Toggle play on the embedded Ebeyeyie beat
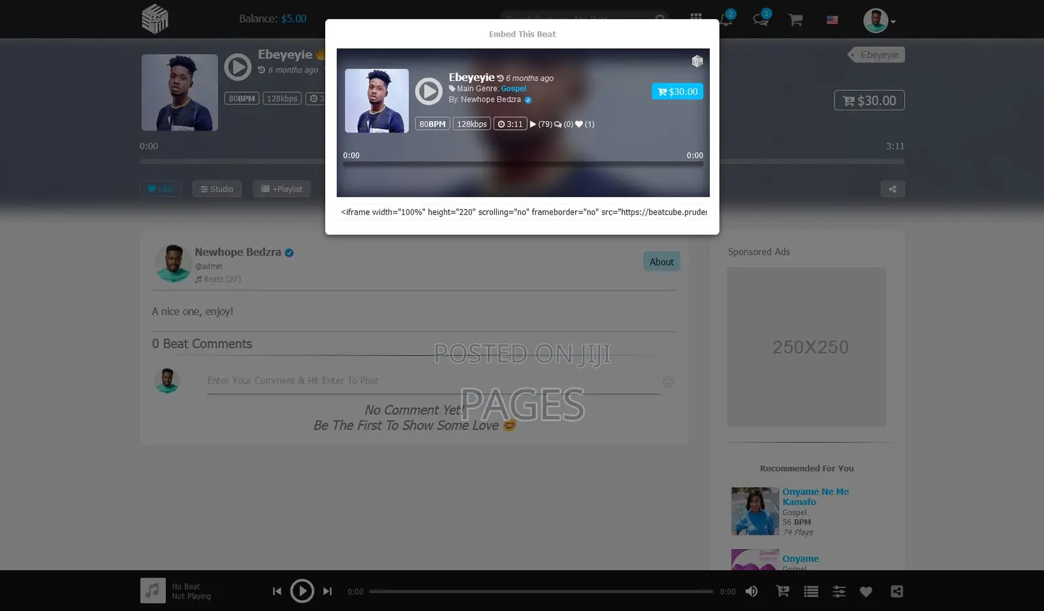The height and width of the screenshot is (611, 1044). tap(429, 91)
